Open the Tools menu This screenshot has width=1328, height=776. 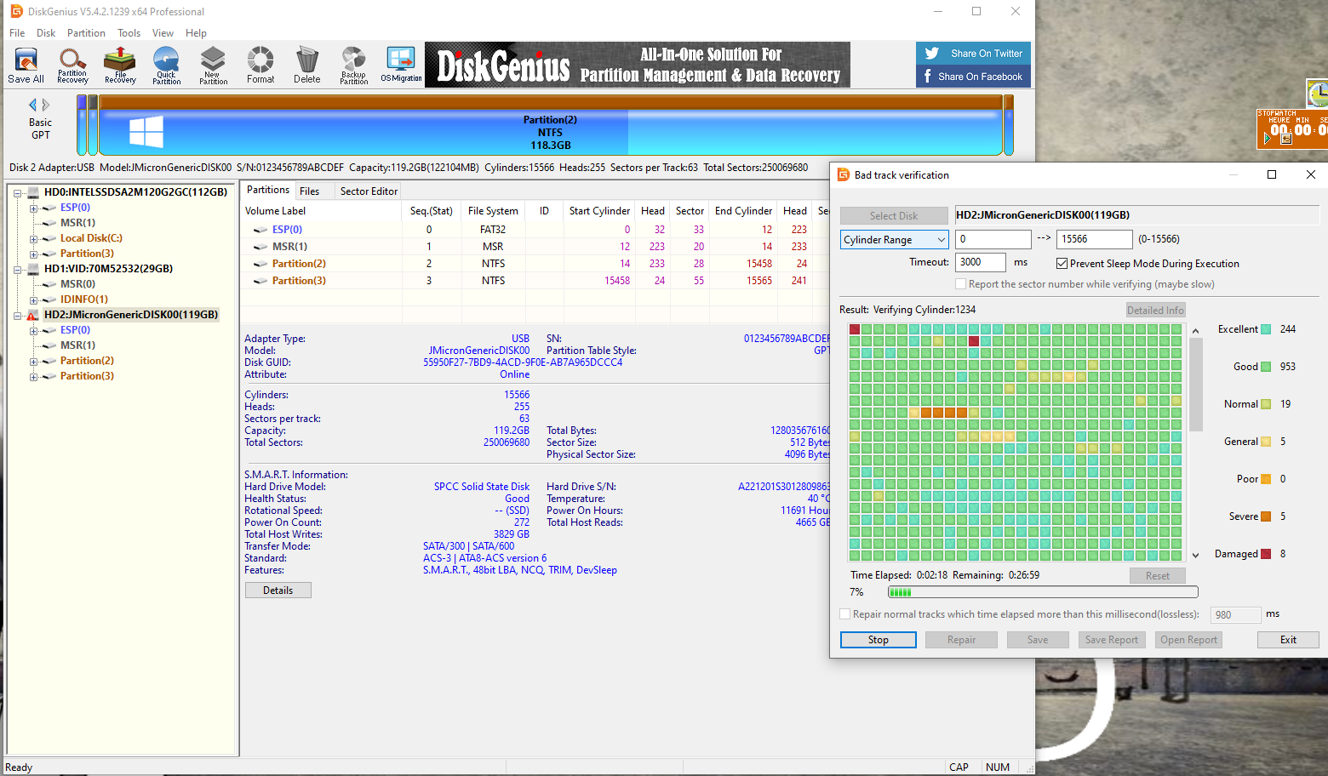click(x=129, y=33)
